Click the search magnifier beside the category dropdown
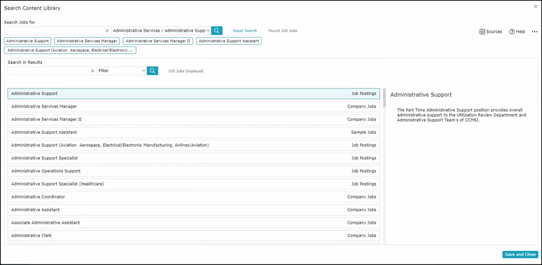Viewport: 542px width, 265px height. [x=216, y=30]
